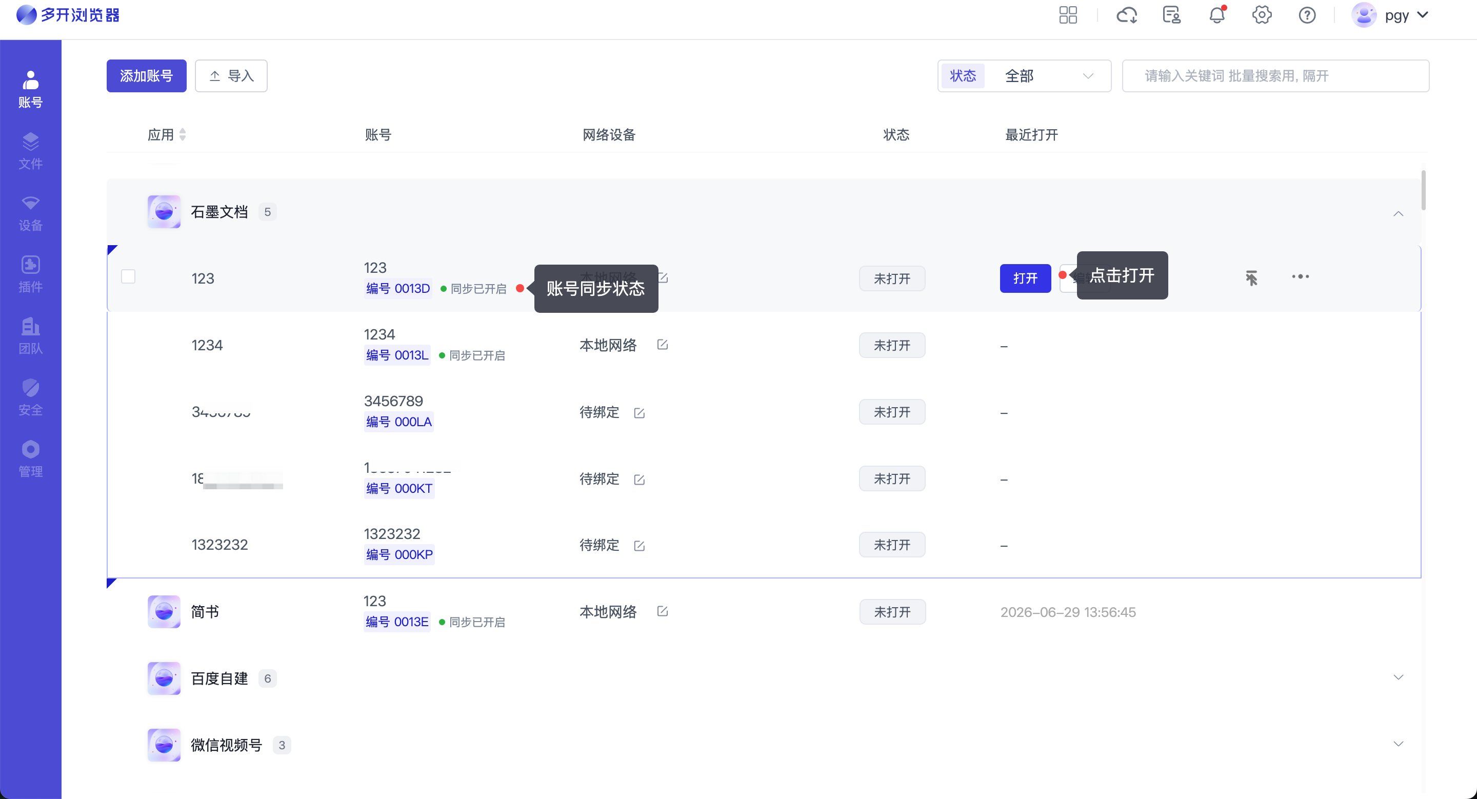Edit network device for account 1234
Viewport: 1477px width, 799px height.
click(662, 345)
